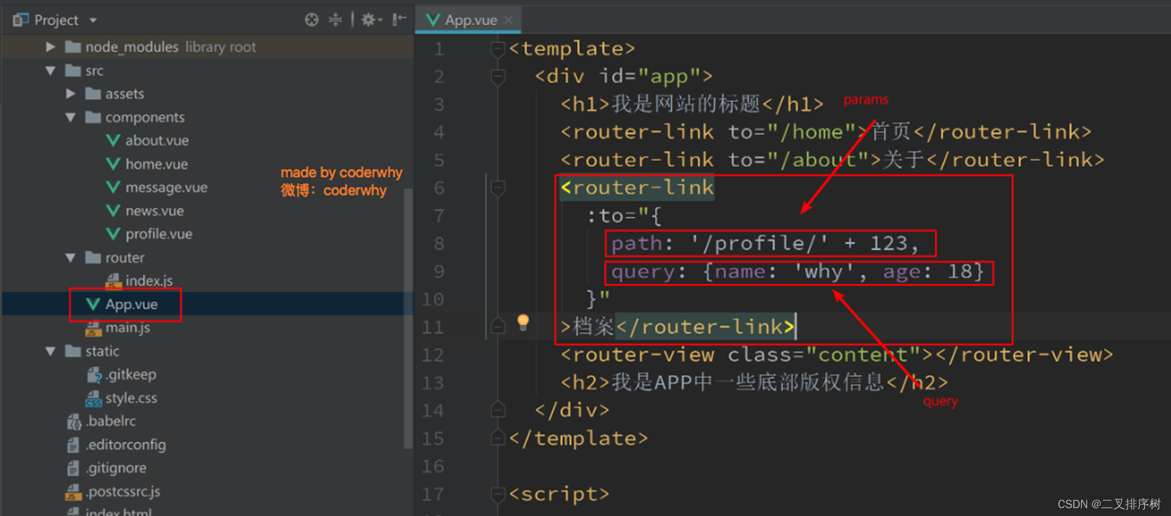Click the Project panel title icon
This screenshot has height=516, width=1171.
click(x=21, y=20)
